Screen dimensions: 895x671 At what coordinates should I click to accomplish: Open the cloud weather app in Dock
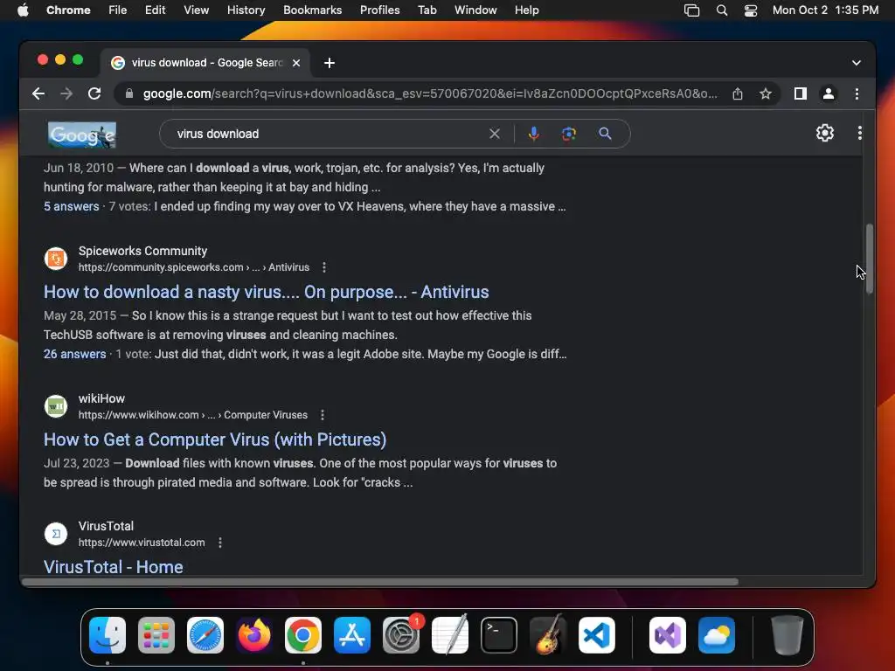pyautogui.click(x=717, y=635)
